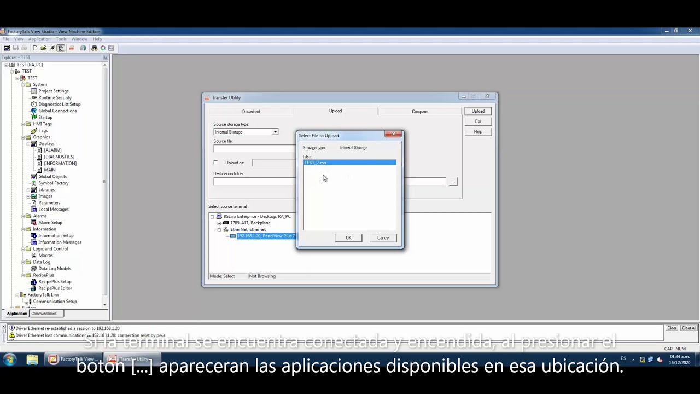The height and width of the screenshot is (394, 700).
Task: Click the Clear All button in diagnostics bar
Action: point(689,328)
